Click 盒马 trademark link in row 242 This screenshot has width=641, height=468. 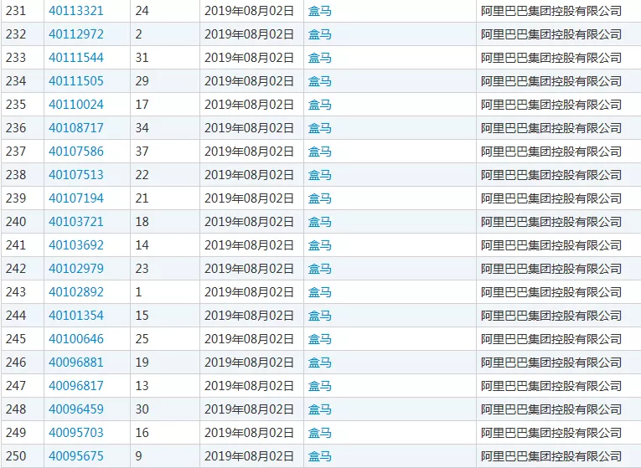click(320, 268)
